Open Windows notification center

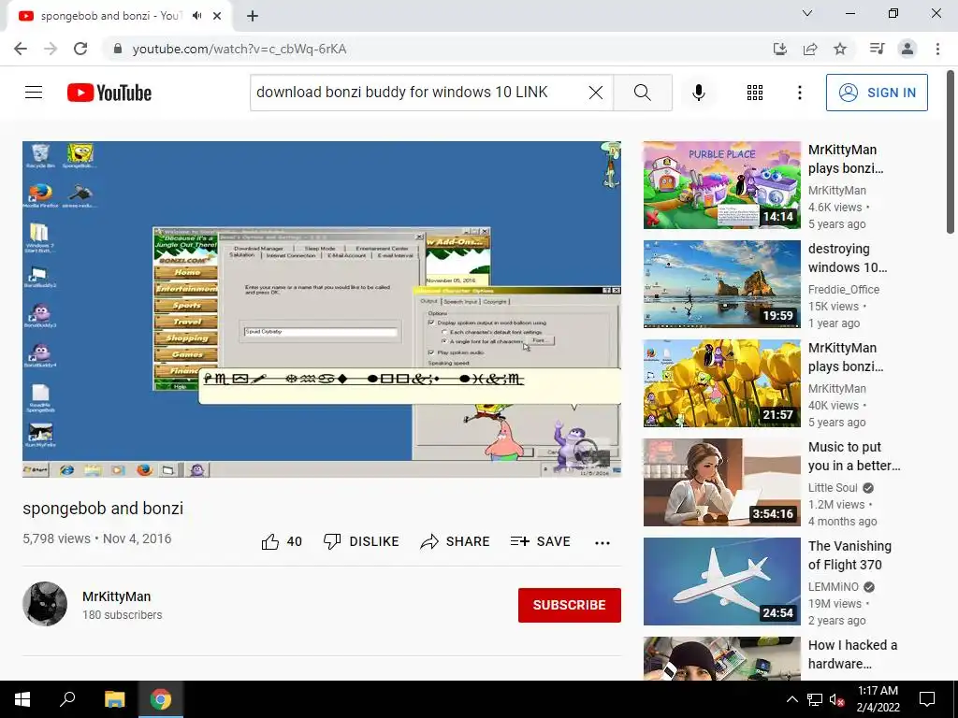pyautogui.click(x=927, y=699)
